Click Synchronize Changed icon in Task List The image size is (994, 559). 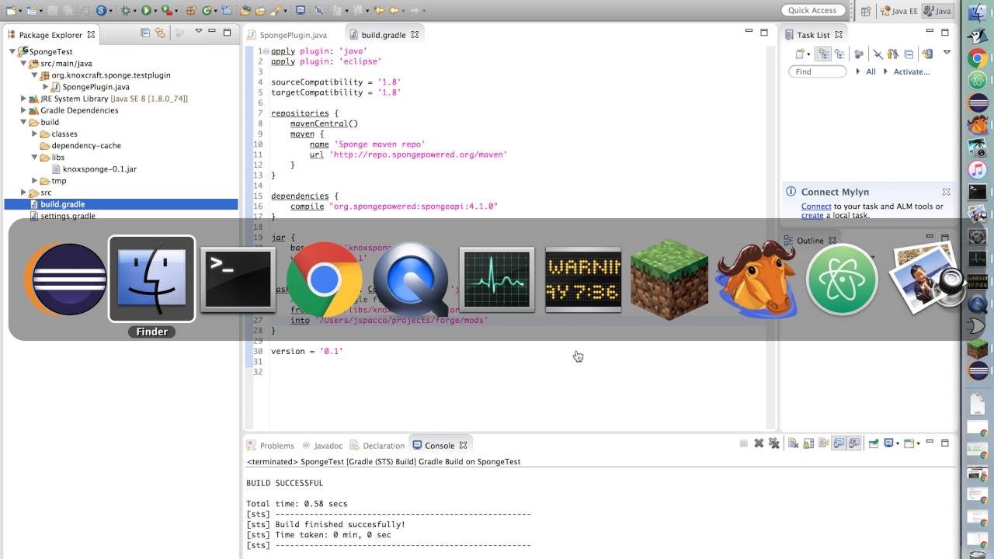tap(927, 54)
